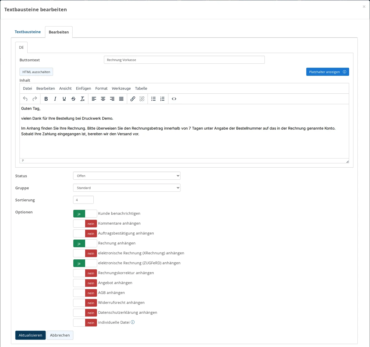Click the Aktualisieren button
370x347 pixels.
(x=31, y=335)
